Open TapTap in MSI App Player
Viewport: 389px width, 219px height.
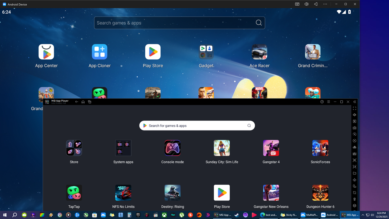coord(74,193)
